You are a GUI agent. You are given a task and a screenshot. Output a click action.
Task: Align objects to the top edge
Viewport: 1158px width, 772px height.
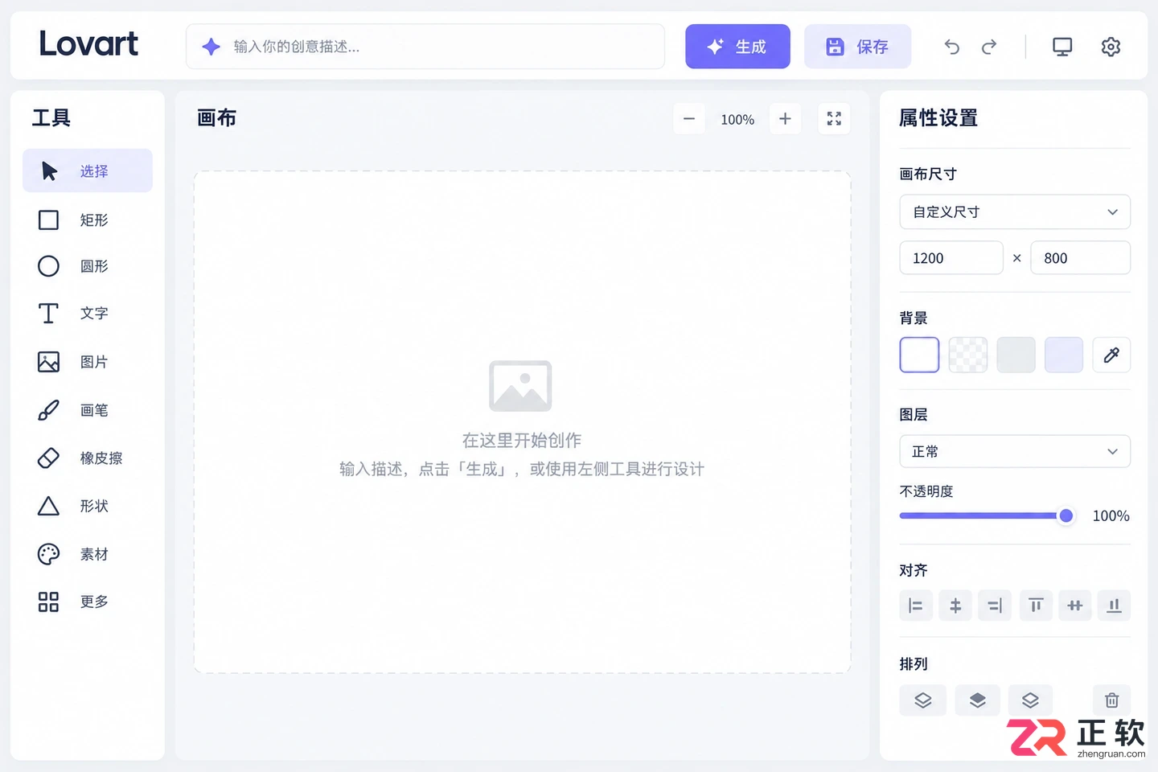click(x=1036, y=606)
